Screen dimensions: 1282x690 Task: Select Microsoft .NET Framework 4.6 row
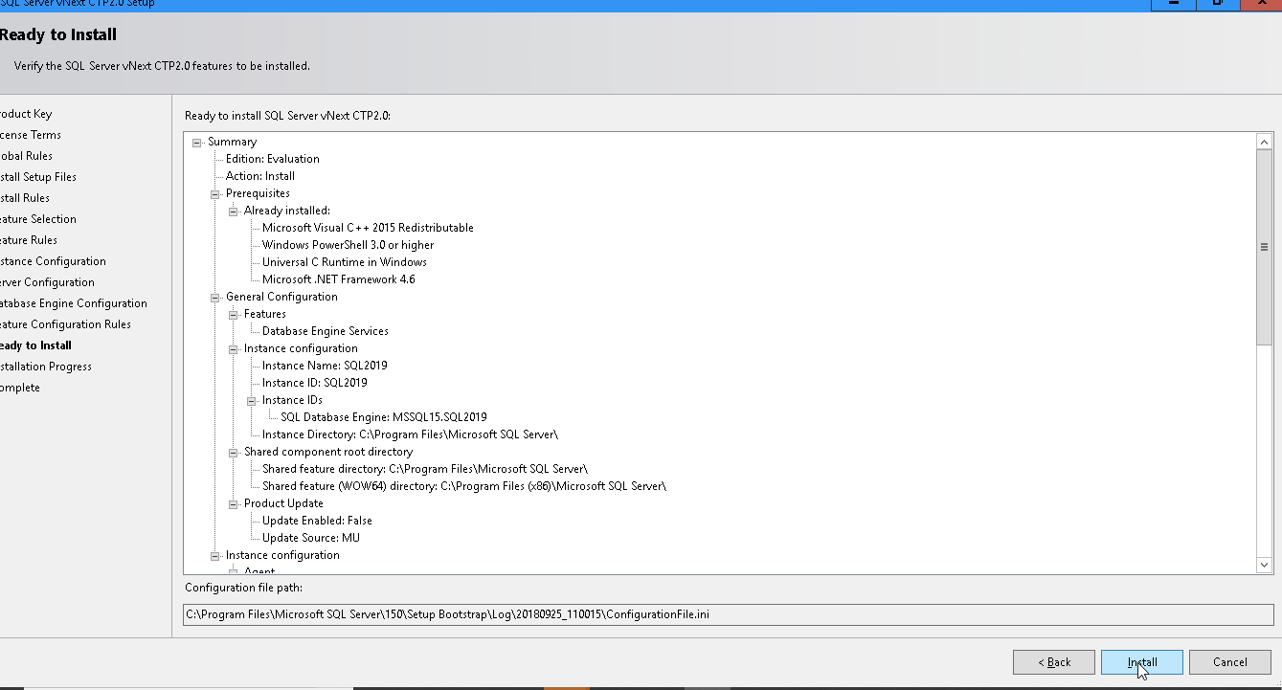pos(339,279)
